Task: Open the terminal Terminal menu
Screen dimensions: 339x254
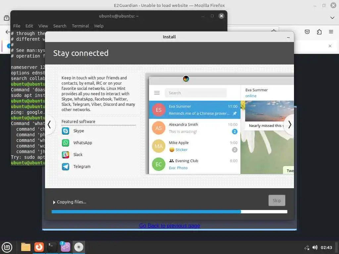Action: [80, 26]
